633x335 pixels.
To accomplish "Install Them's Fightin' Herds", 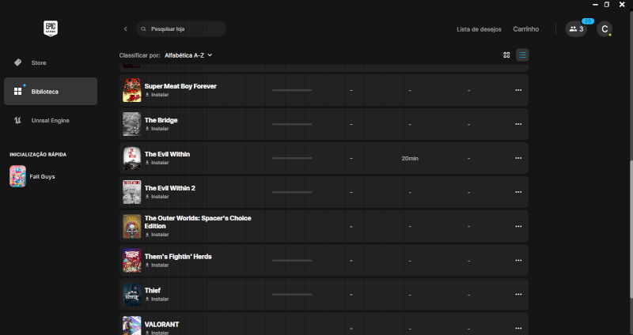I will pos(157,265).
